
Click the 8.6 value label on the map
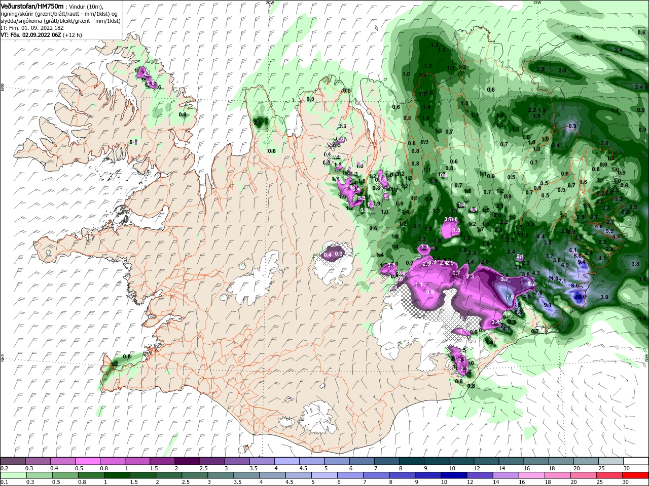coord(575,286)
